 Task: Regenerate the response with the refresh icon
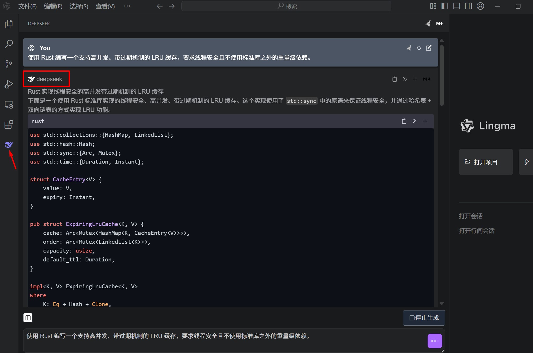tap(419, 48)
